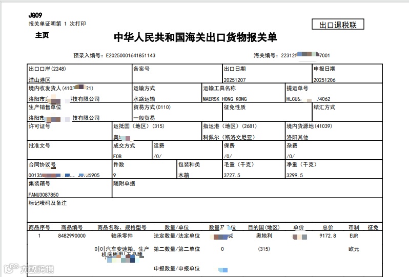Click the 结汇方式 field label
Image resolution: width=409 pixels, height=277 pixels.
pyautogui.click(x=324, y=107)
